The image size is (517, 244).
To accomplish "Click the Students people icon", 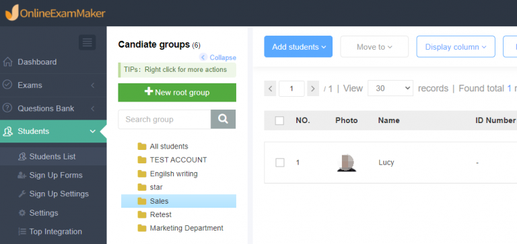I will pyautogui.click(x=7, y=131).
